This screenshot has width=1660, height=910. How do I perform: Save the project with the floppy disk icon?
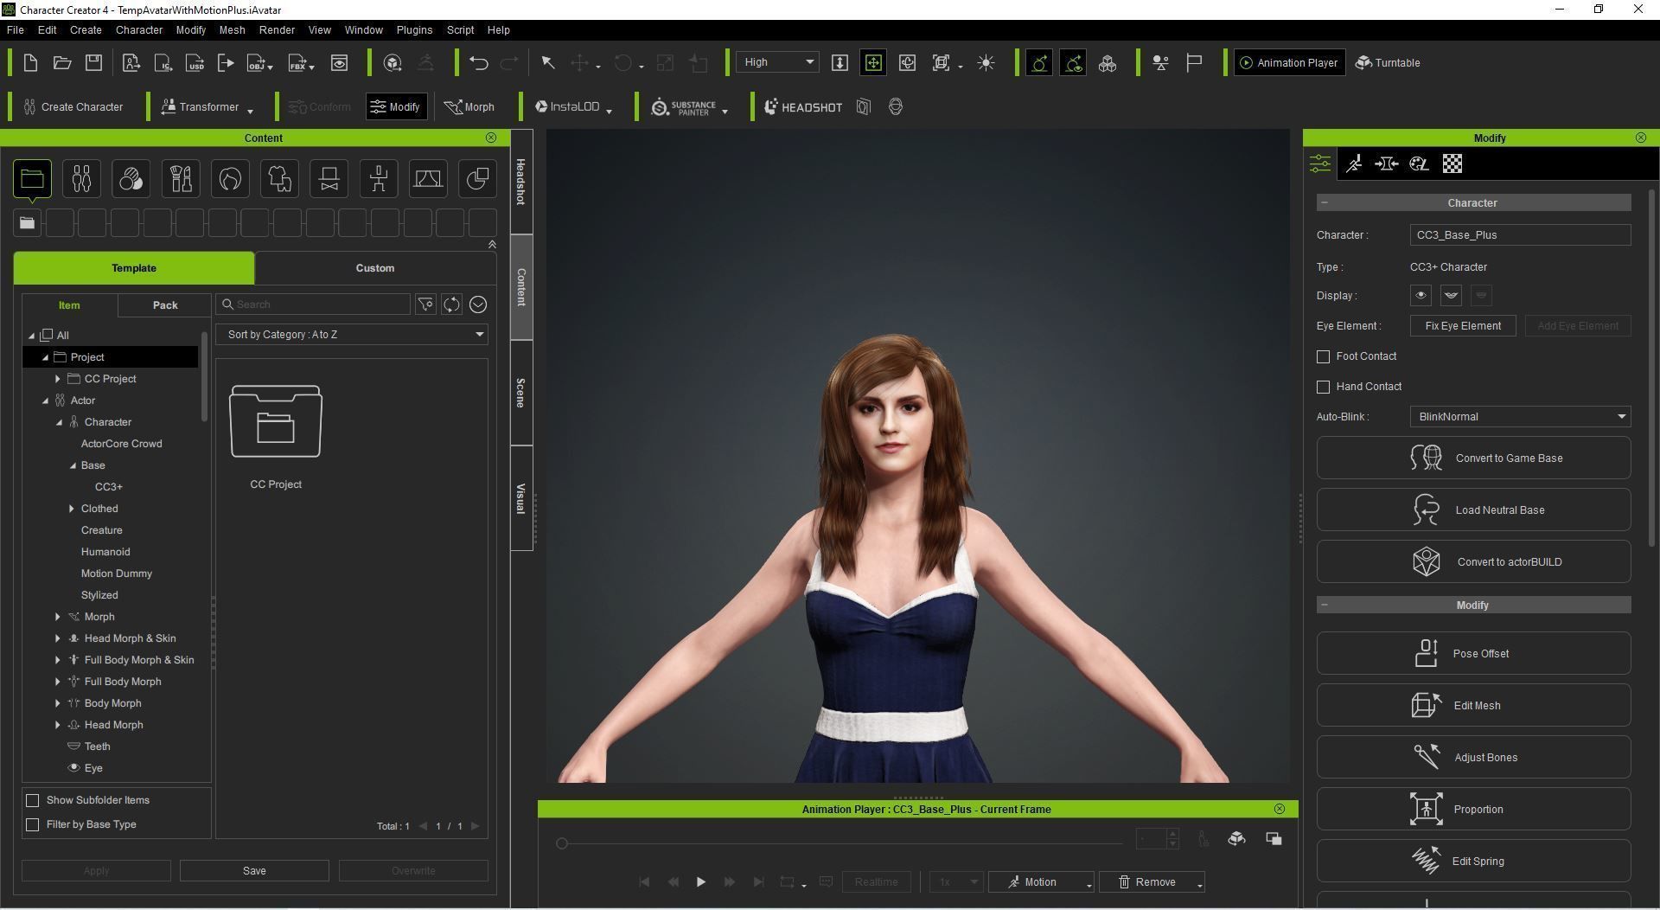pyautogui.click(x=94, y=62)
